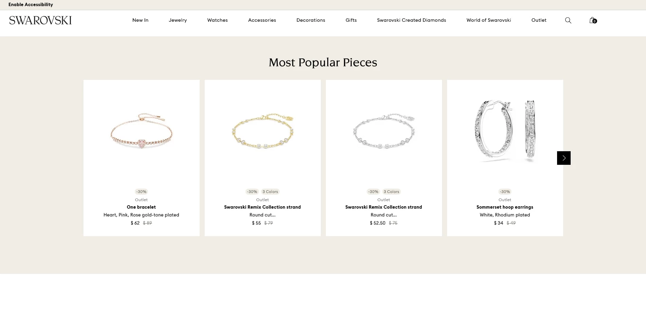Enable Accessibility mode
The height and width of the screenshot is (315, 646).
pos(31,4)
